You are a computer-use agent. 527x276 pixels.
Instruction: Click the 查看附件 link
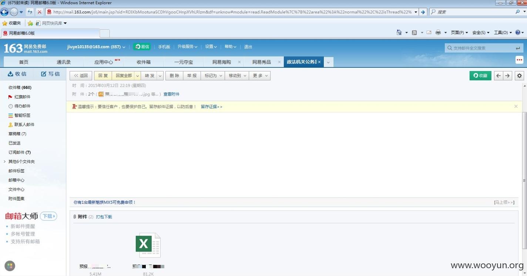coord(171,94)
